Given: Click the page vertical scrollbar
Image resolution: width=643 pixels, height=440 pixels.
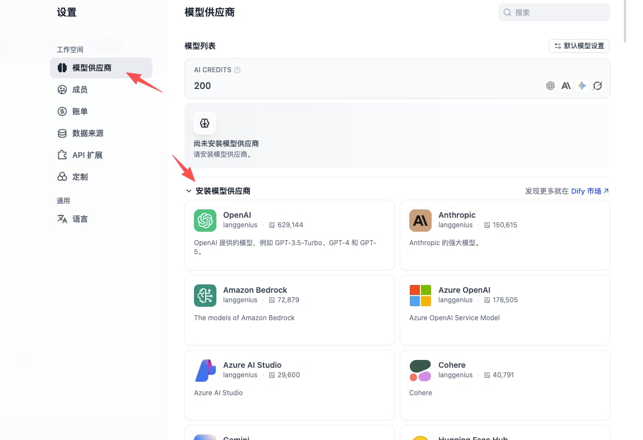Looking at the screenshot, I should (625, 21).
